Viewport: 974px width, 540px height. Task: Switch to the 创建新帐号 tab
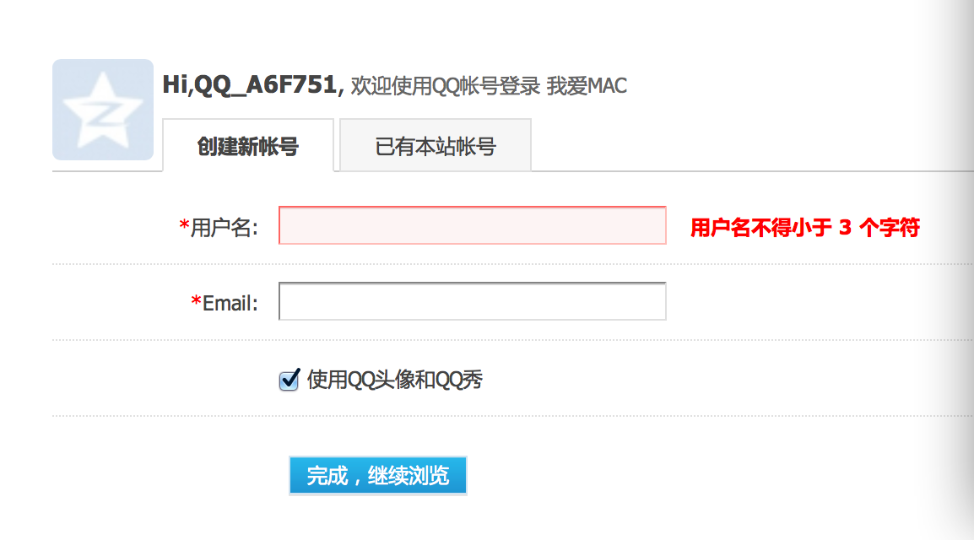[x=248, y=146]
